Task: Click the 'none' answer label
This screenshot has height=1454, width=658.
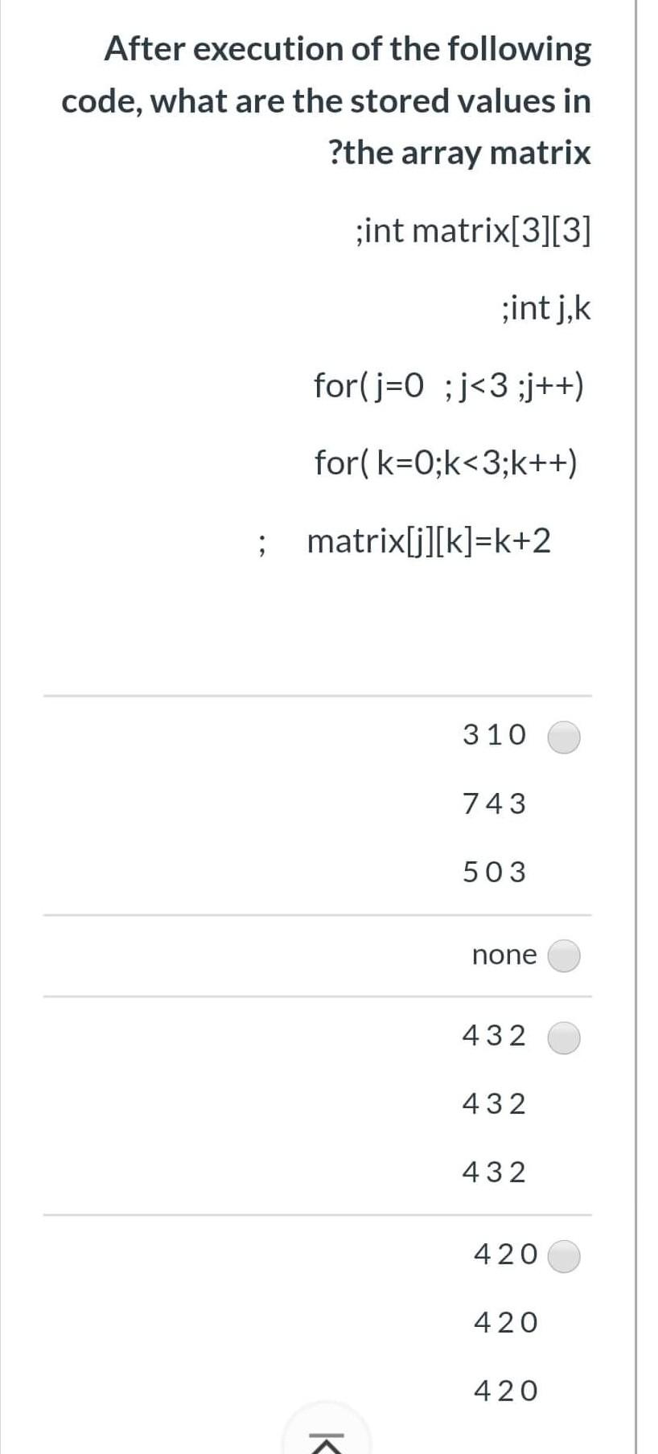Action: 504,955
